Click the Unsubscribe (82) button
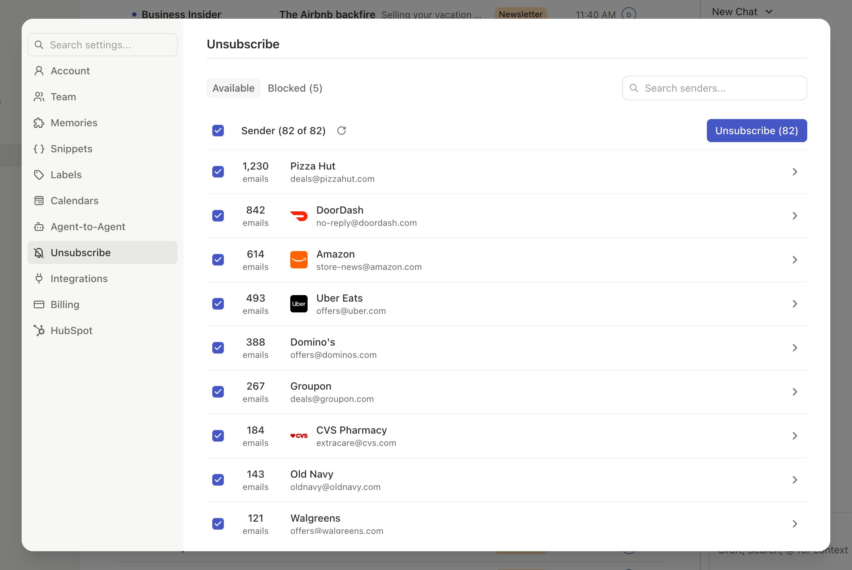 pos(757,131)
